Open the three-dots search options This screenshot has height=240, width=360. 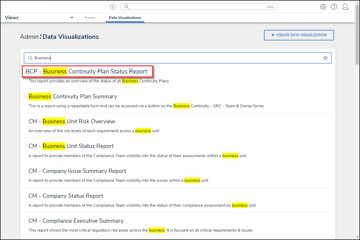point(270,7)
